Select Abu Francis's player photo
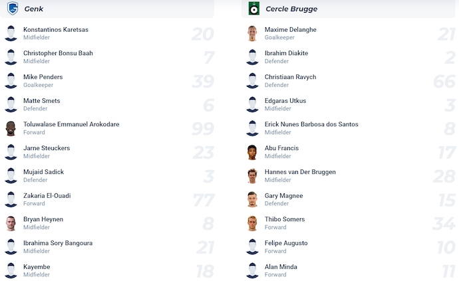This screenshot has height=281, width=459. [252, 152]
